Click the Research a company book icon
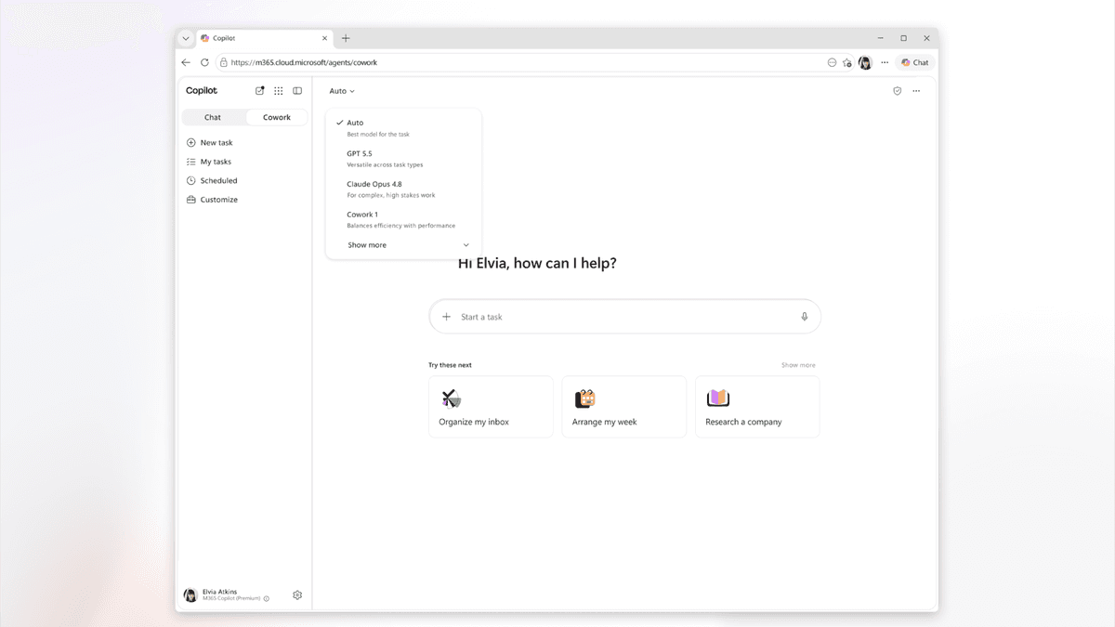The width and height of the screenshot is (1115, 627). click(718, 398)
